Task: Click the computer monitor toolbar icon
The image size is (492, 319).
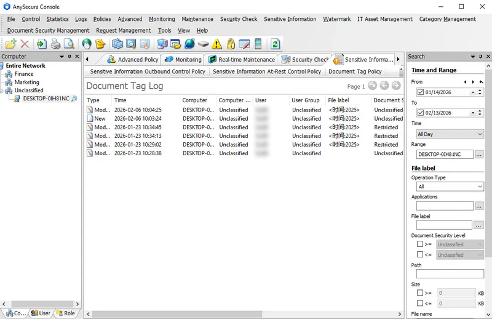Action: tap(162, 44)
